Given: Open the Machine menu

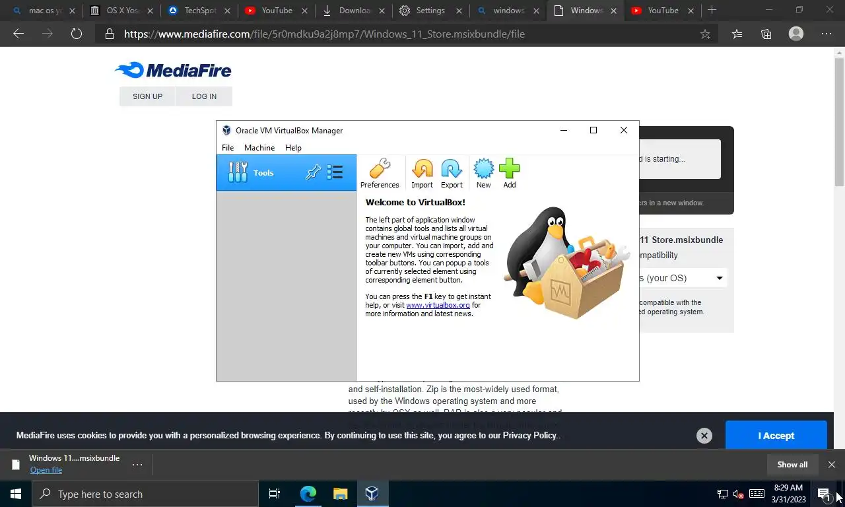Looking at the screenshot, I should pos(259,148).
